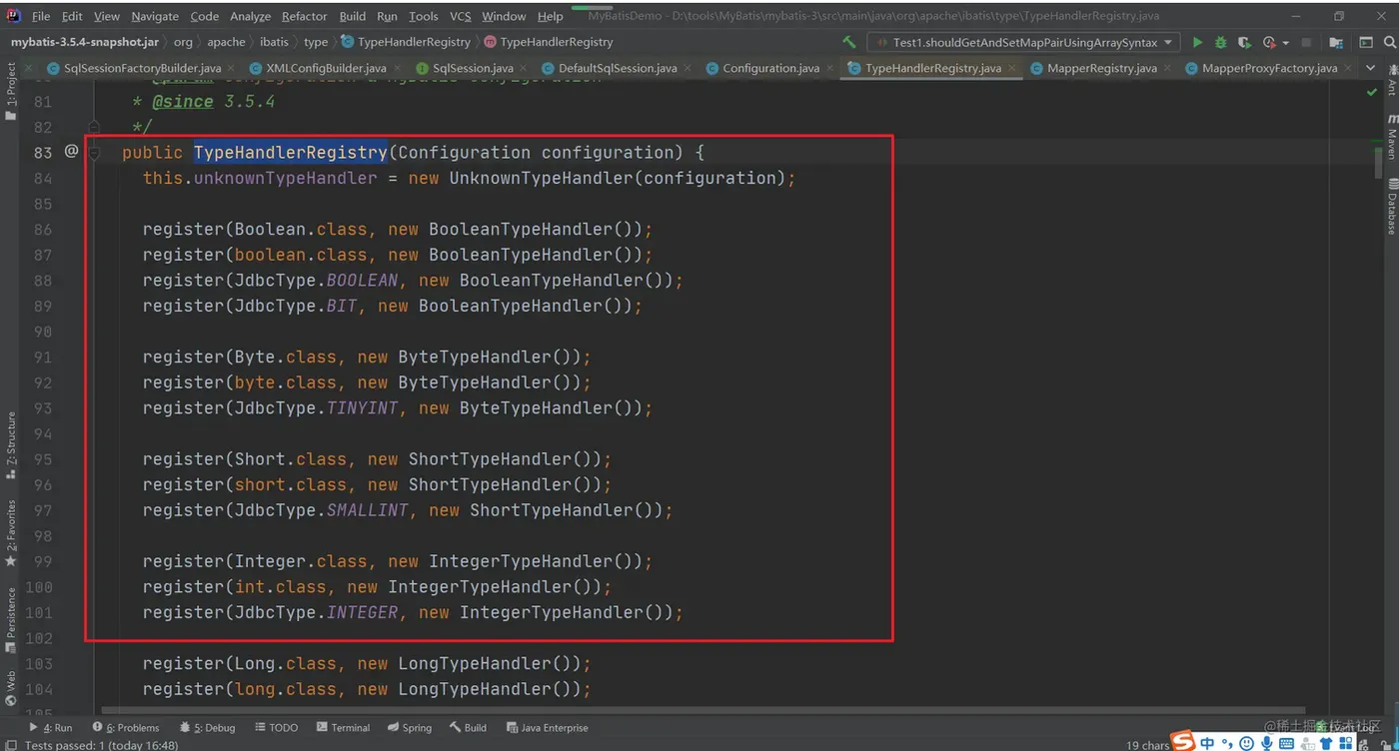Open Project Structure from the toolbar
1399x751 pixels.
[x=1334, y=42]
